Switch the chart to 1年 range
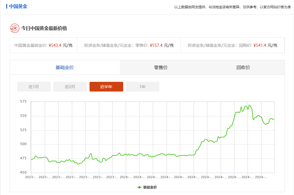Screen dimensions: 294x195 coord(143,87)
